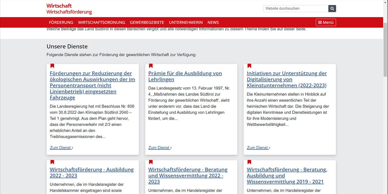Click description starting 'Die Kleinunternehmen stellen in Hinblick'

(x=288, y=109)
